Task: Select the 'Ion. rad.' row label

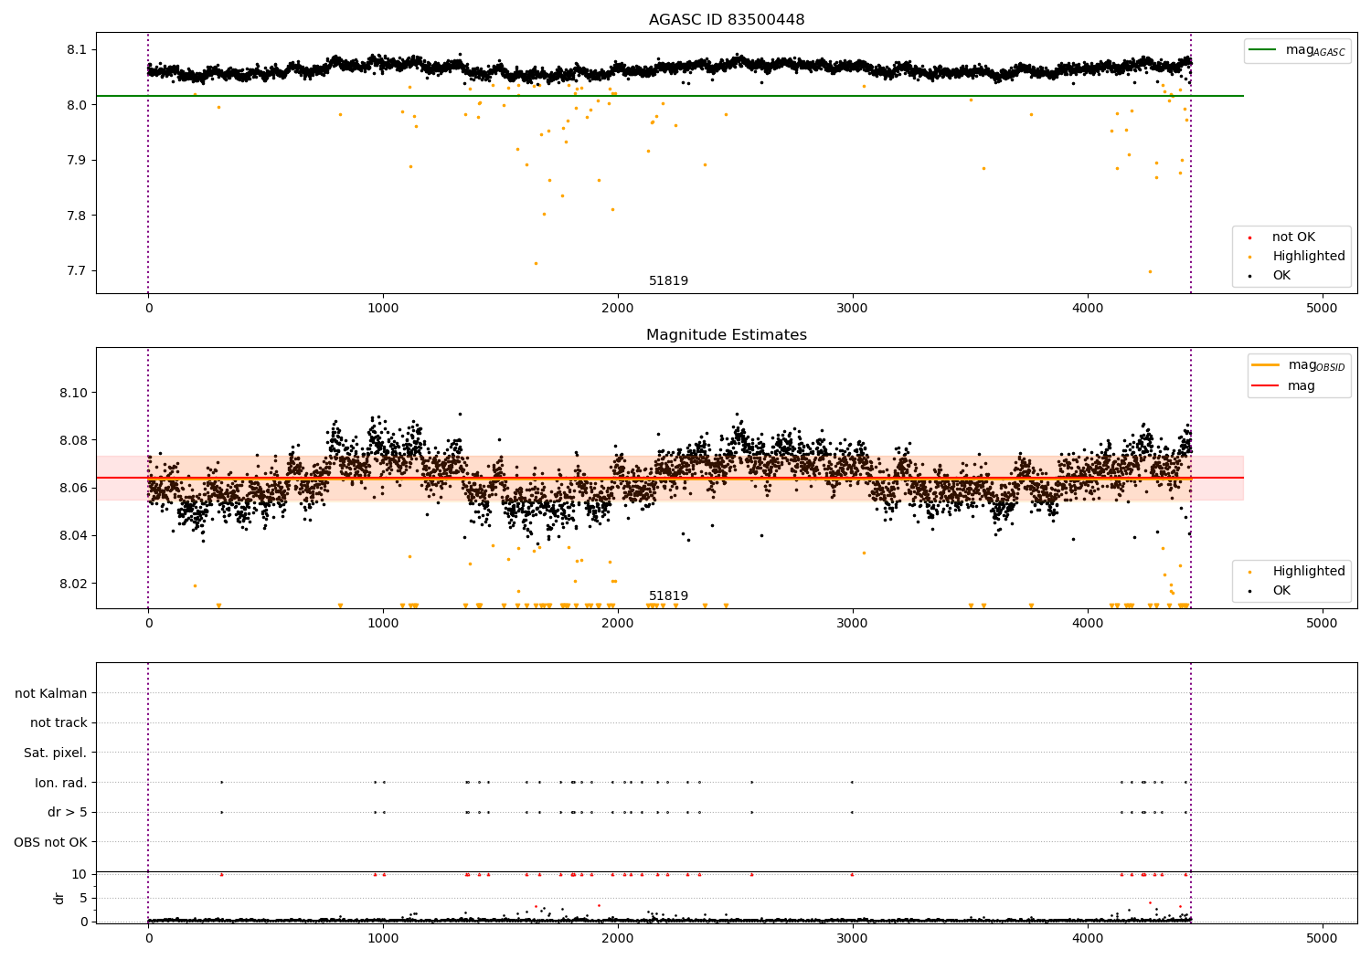Action: click(x=61, y=783)
